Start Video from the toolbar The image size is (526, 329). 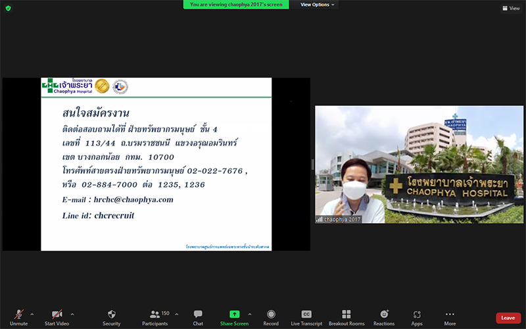[57, 318]
